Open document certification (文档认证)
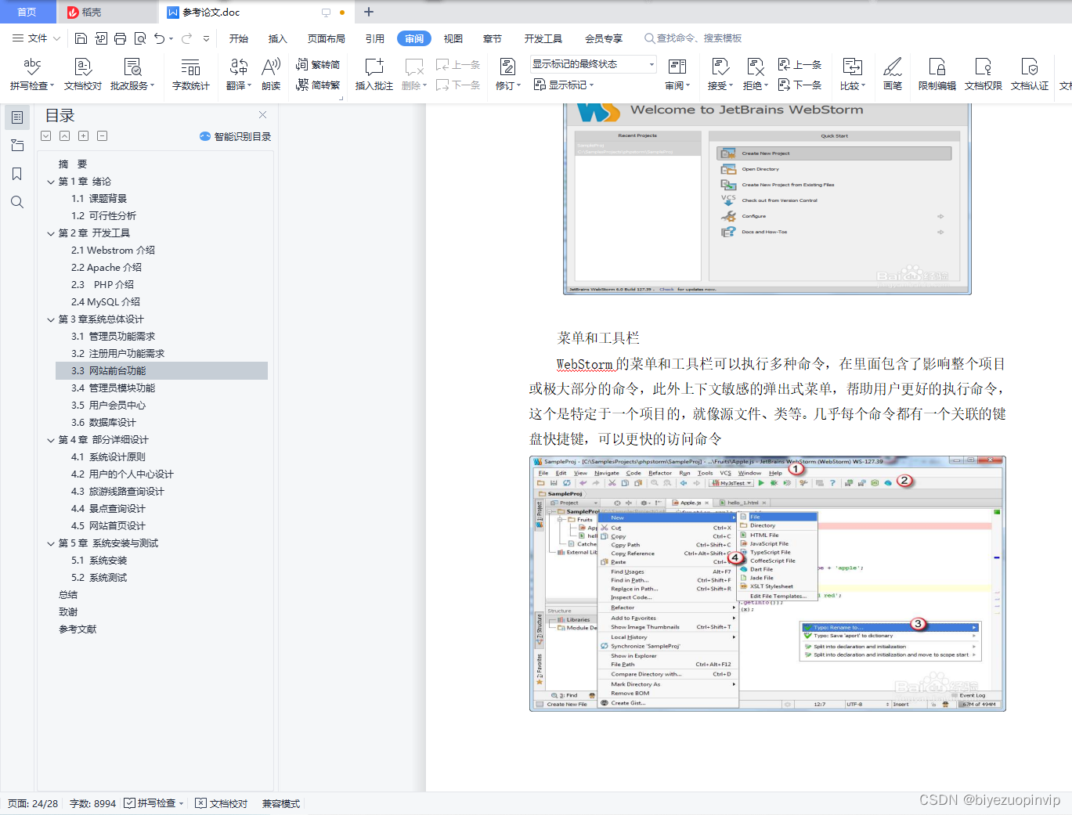Screen dimensions: 1072x815 click(x=1029, y=74)
